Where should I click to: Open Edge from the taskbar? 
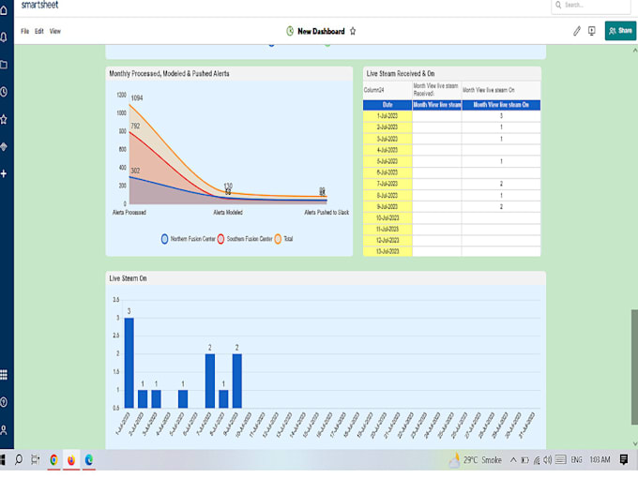tap(89, 459)
